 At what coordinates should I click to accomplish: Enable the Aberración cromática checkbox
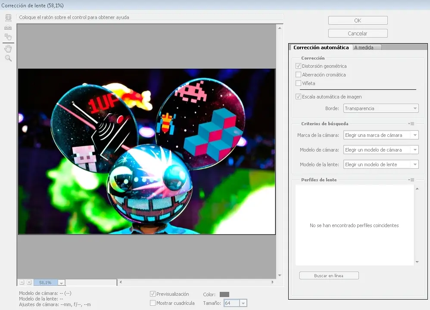pos(298,75)
